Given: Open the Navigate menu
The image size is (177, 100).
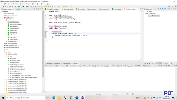Looking at the screenshot, I should click(x=22, y=4).
